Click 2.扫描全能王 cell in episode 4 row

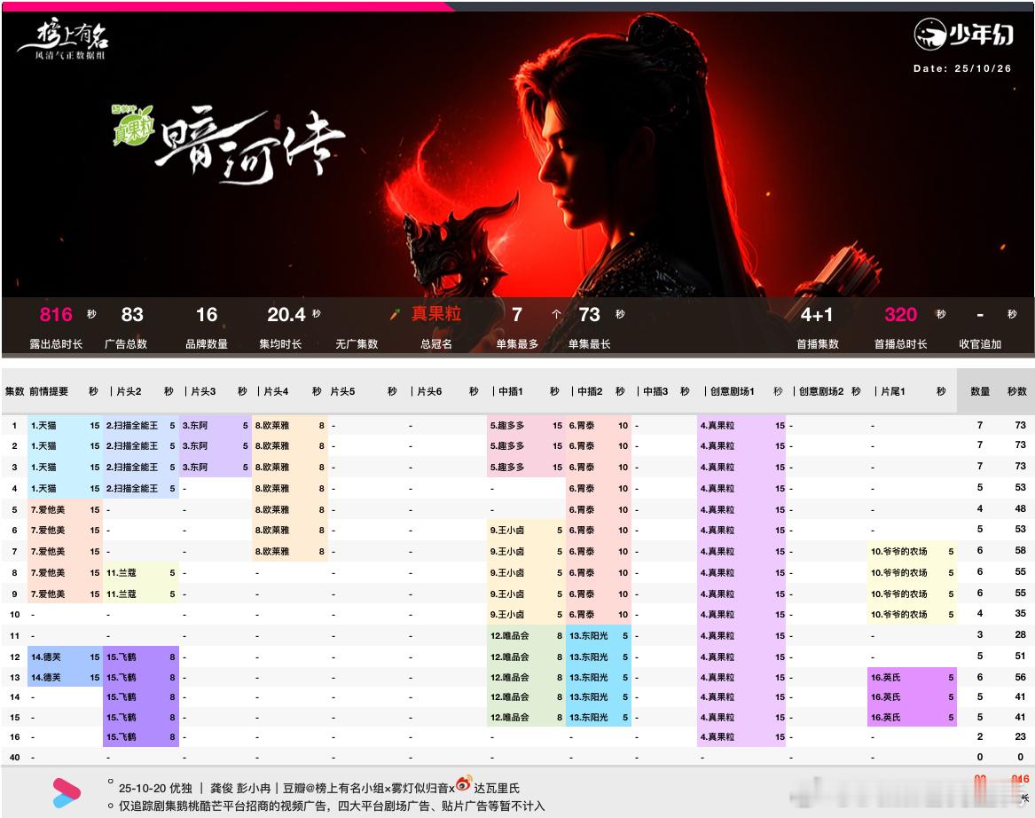point(141,489)
